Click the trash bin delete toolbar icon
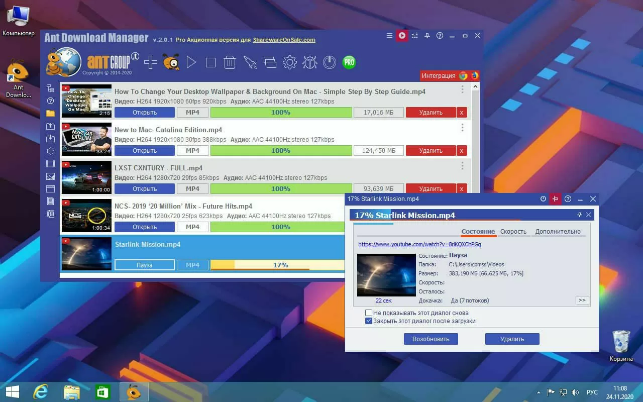The height and width of the screenshot is (402, 643). click(x=230, y=62)
